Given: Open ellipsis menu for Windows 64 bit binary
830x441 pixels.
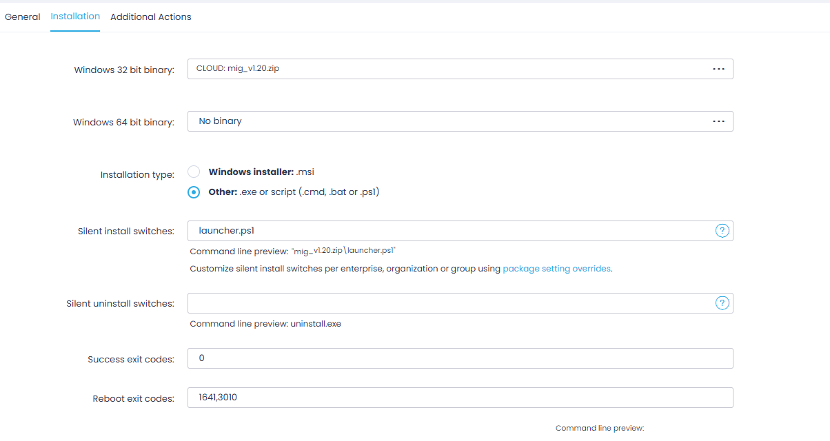Looking at the screenshot, I should pos(718,121).
